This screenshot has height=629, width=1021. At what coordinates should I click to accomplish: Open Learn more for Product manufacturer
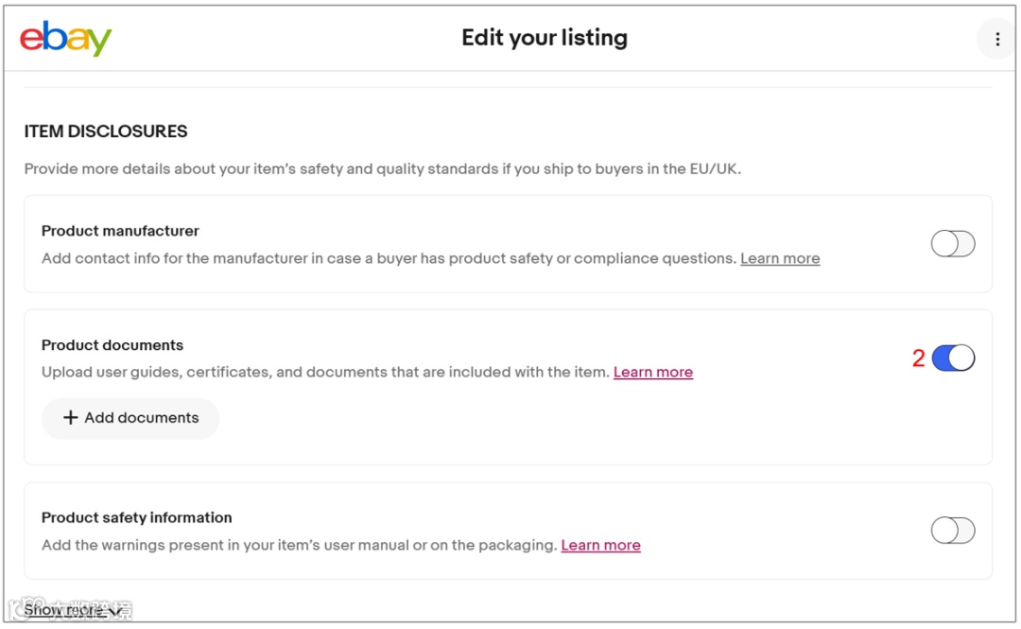pos(780,258)
